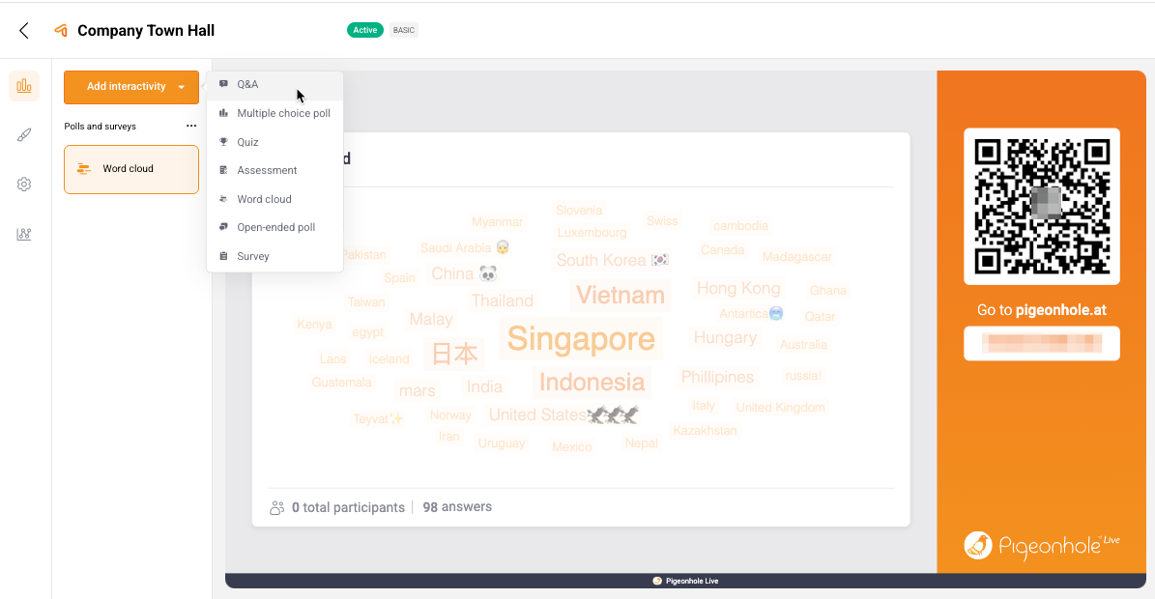
Task: Choose Q&A from the menu
Action: (247, 85)
